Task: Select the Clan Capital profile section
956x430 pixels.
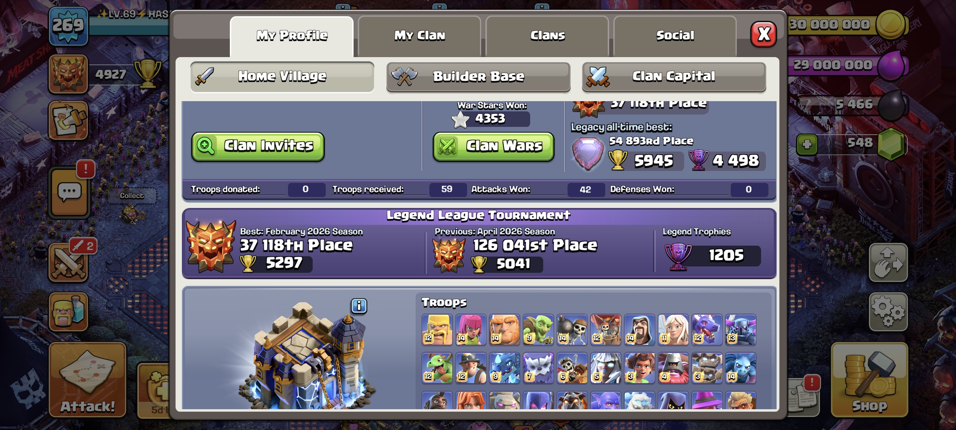Action: point(674,77)
